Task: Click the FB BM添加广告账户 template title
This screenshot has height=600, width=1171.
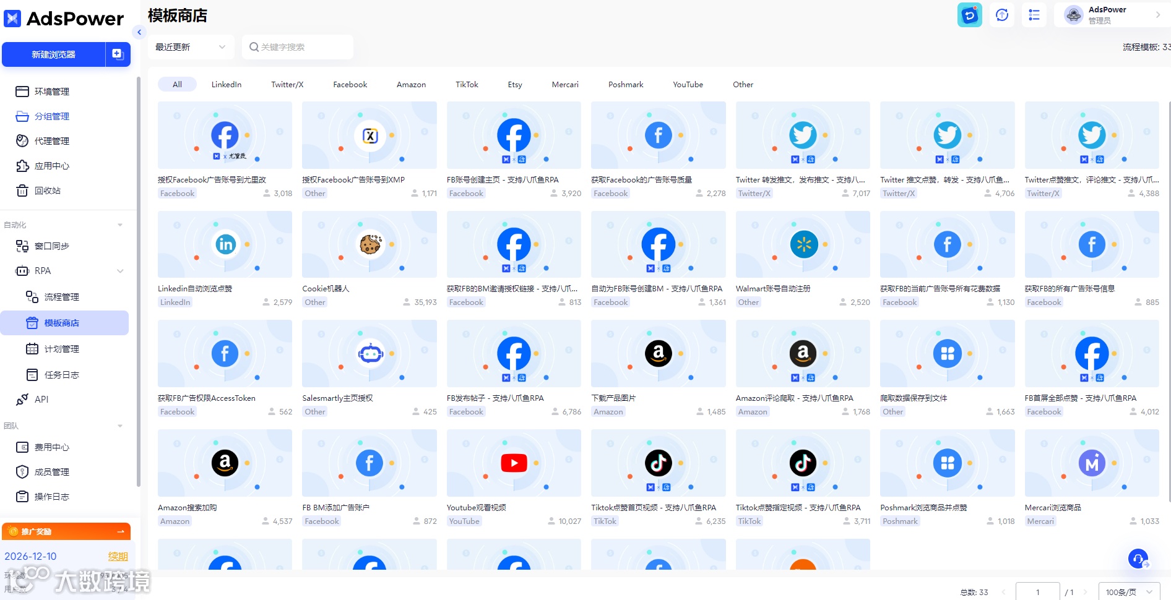Action: tap(336, 508)
